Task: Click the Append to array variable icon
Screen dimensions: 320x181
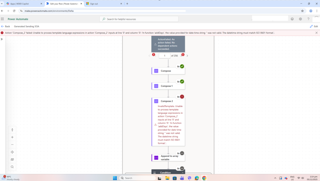Action: pos(156,158)
